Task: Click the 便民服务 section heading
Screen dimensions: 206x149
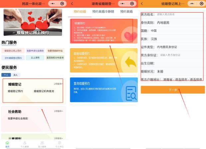Action: click(9, 67)
